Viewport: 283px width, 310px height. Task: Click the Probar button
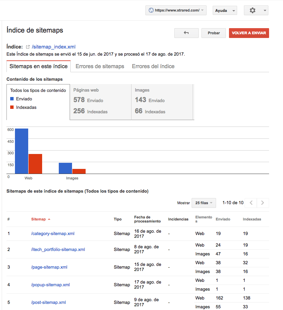(214, 33)
